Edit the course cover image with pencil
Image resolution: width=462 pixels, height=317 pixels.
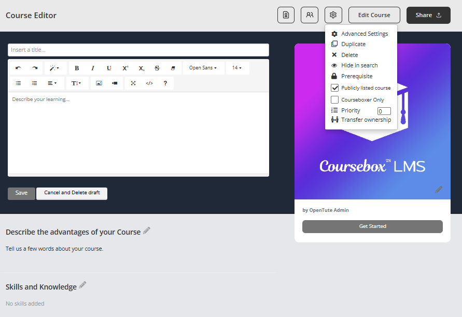(x=439, y=190)
